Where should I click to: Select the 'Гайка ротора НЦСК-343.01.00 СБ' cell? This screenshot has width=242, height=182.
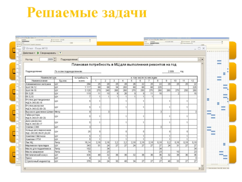(40, 116)
